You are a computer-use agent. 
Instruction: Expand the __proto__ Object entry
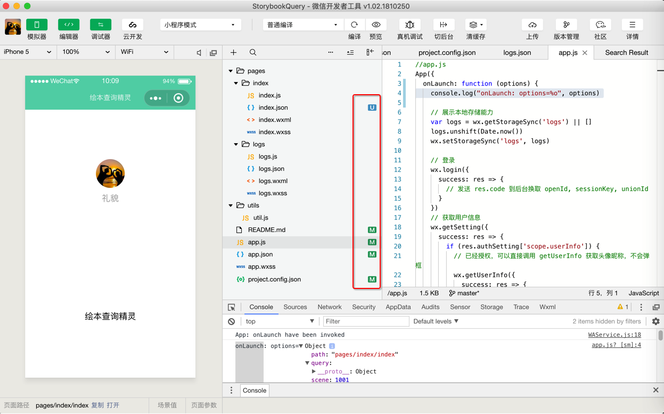point(314,371)
